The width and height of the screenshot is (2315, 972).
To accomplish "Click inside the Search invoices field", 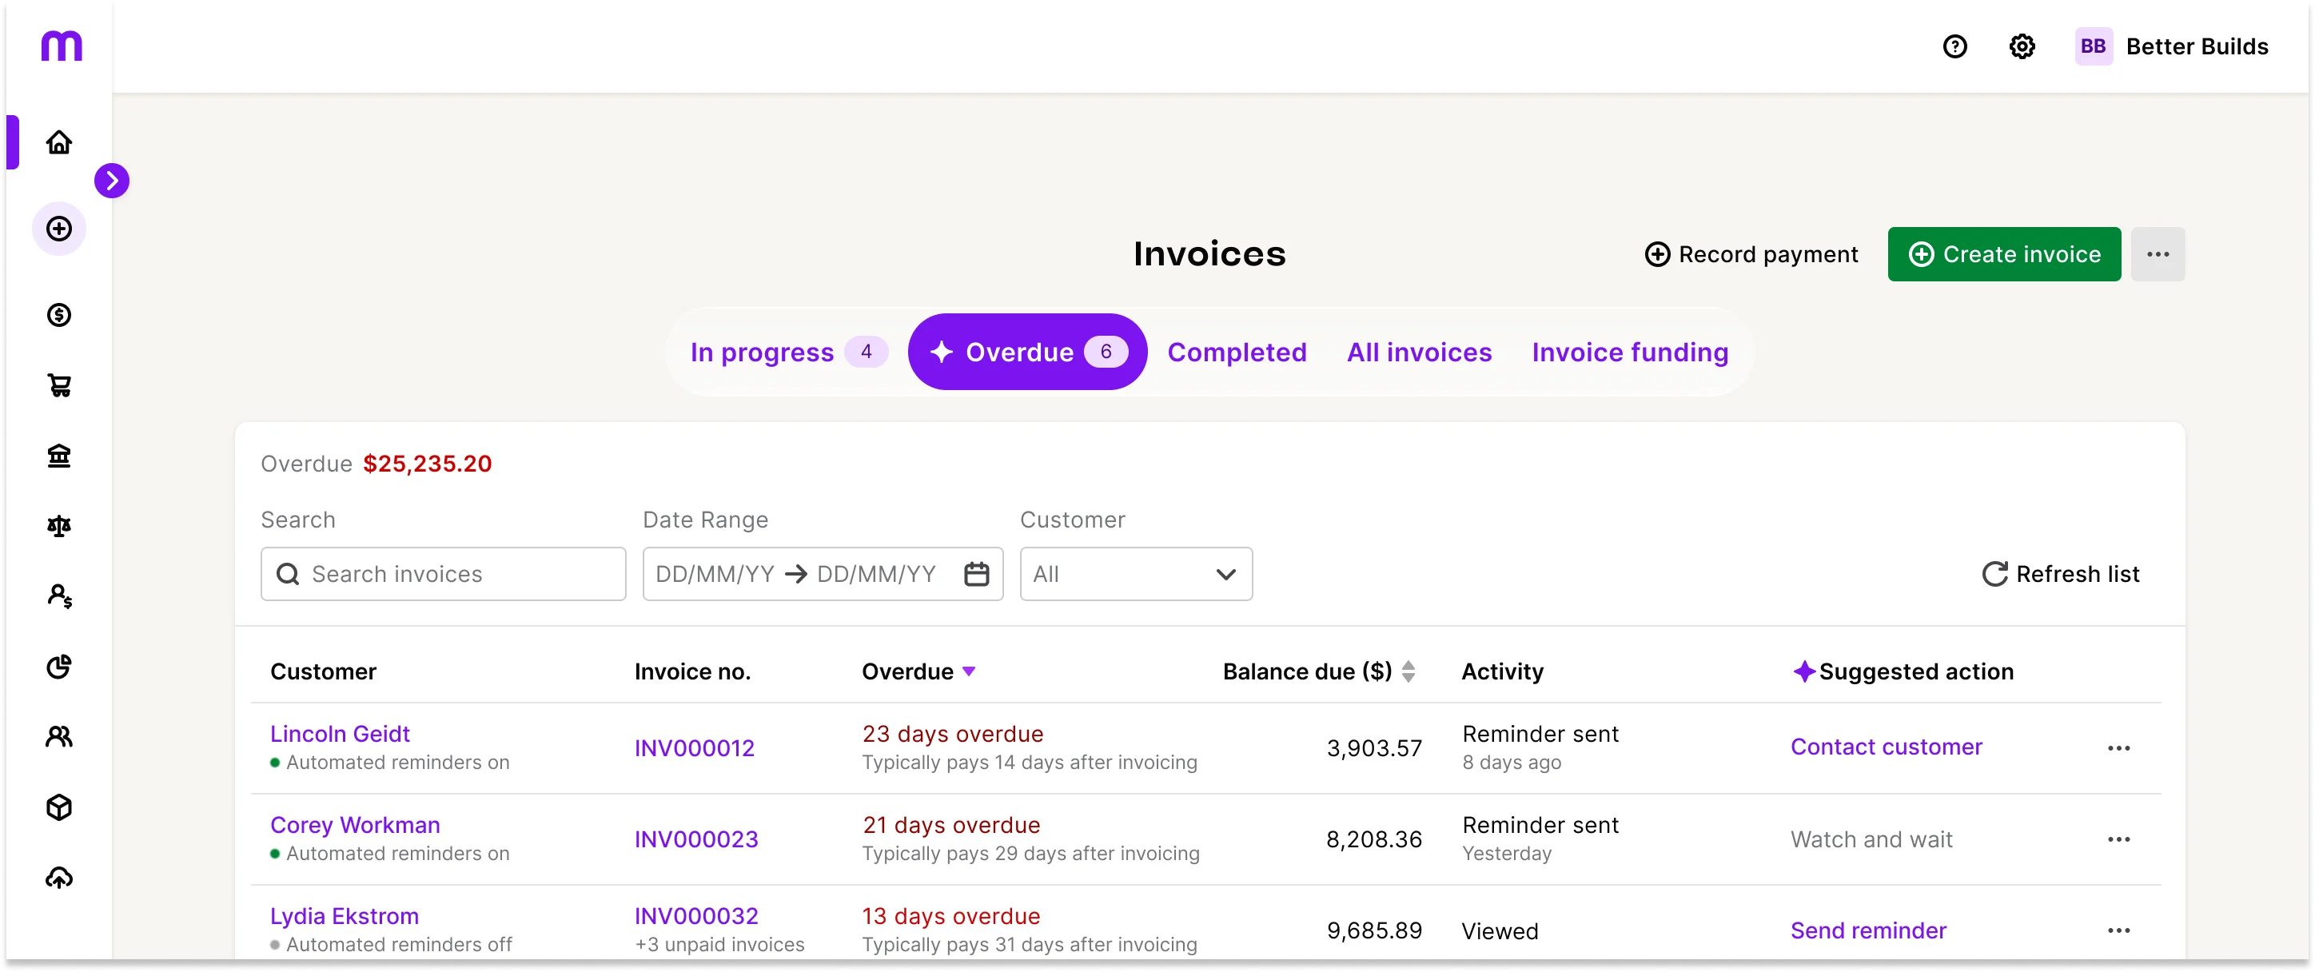I will coord(443,573).
